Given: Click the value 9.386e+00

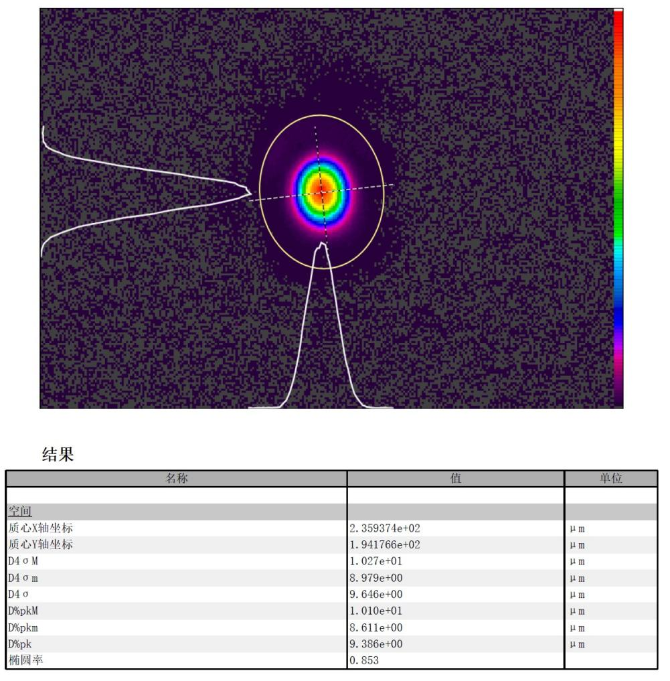Looking at the screenshot, I should [x=376, y=644].
